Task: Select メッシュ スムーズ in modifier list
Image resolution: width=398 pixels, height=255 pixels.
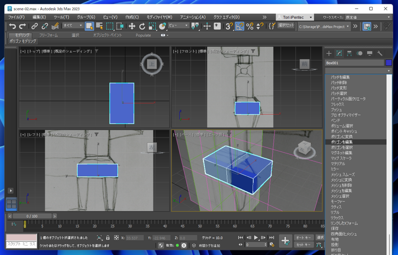Action: click(356, 174)
